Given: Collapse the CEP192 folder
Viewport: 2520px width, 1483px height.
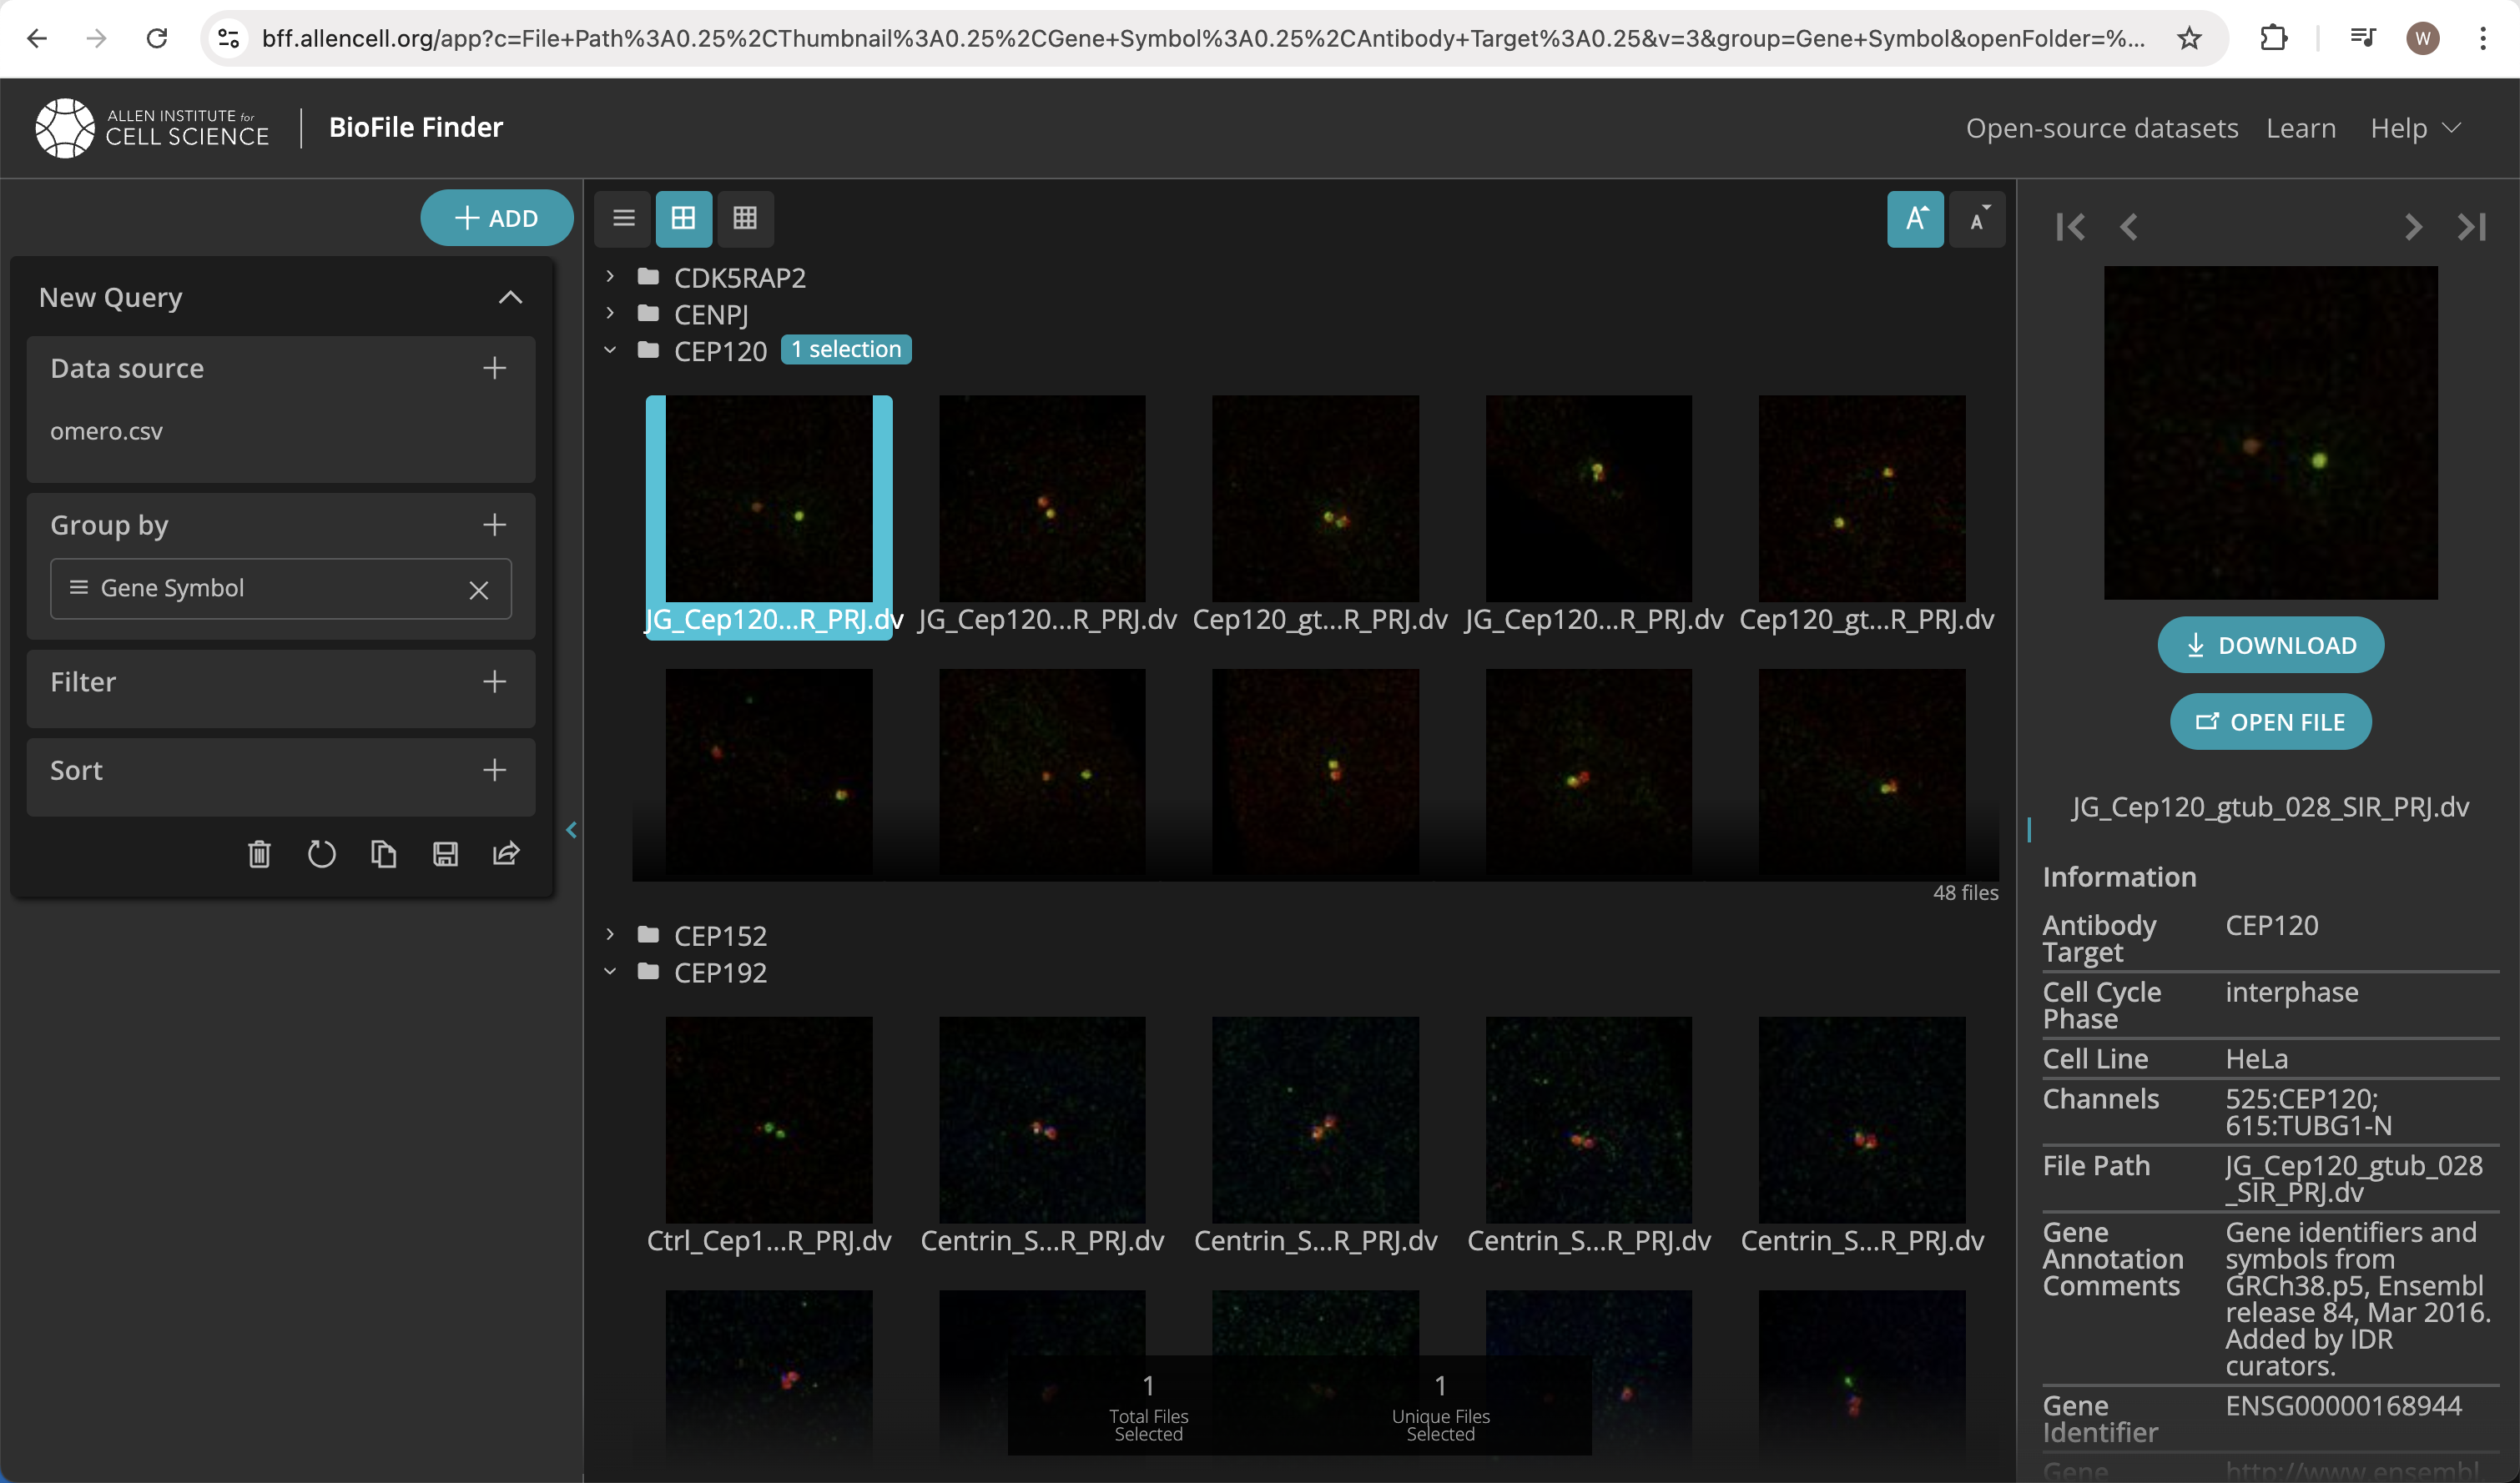Looking at the screenshot, I should tap(610, 972).
